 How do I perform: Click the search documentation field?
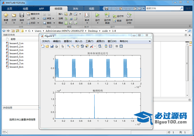coord(163,8)
